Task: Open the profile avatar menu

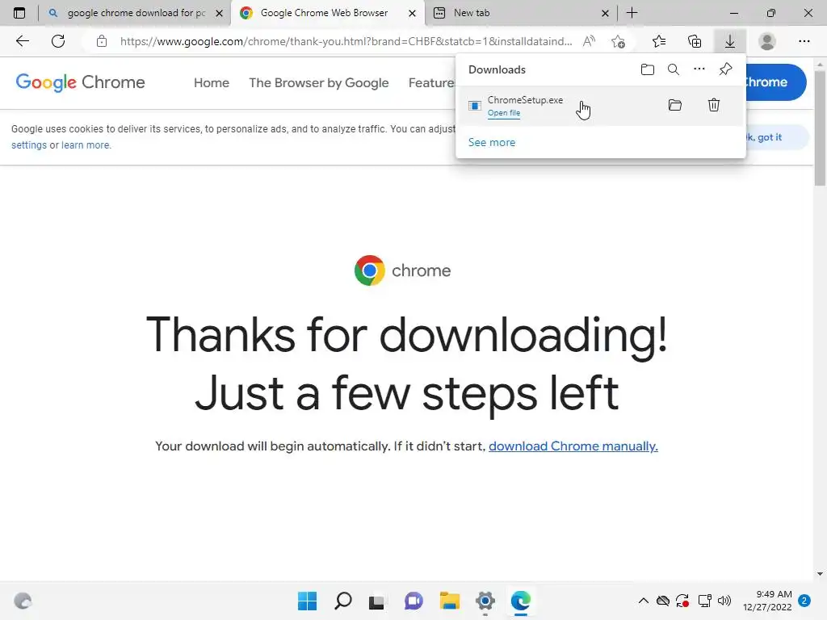Action: (x=767, y=41)
